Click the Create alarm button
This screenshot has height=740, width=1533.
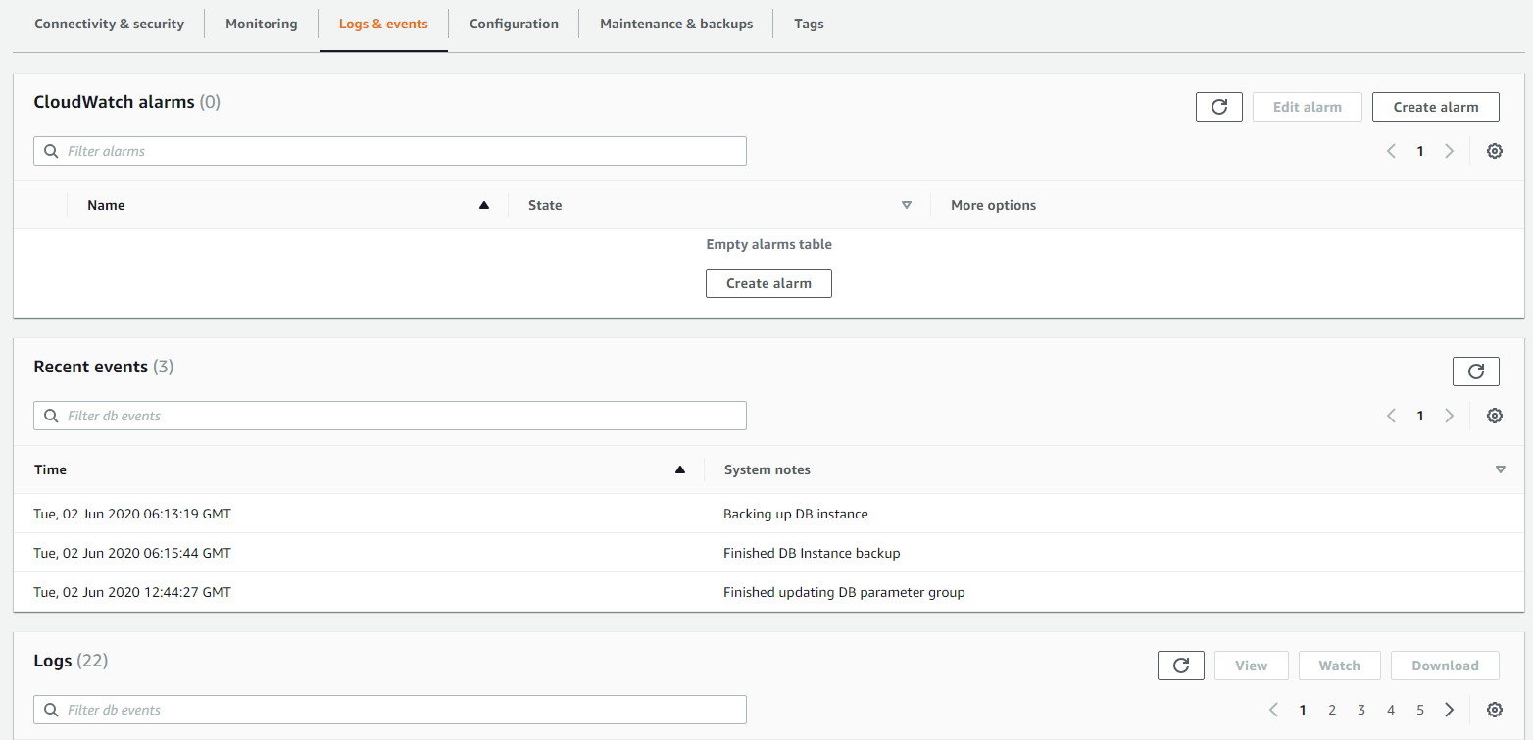[x=1435, y=106]
